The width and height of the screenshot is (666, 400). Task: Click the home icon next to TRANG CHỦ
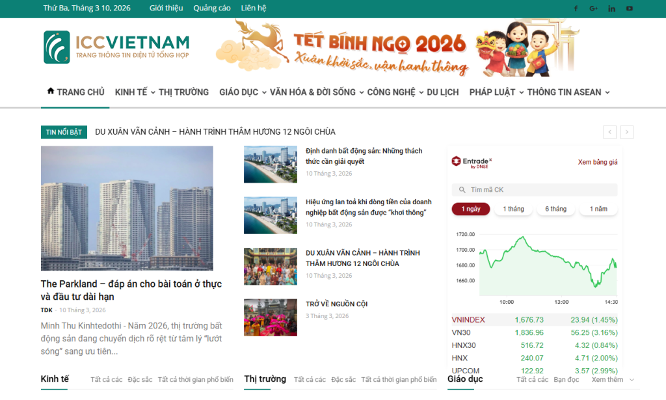click(x=51, y=91)
